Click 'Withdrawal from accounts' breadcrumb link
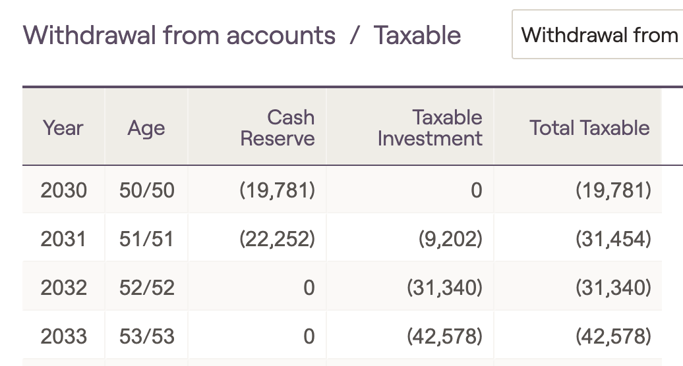 tap(179, 35)
